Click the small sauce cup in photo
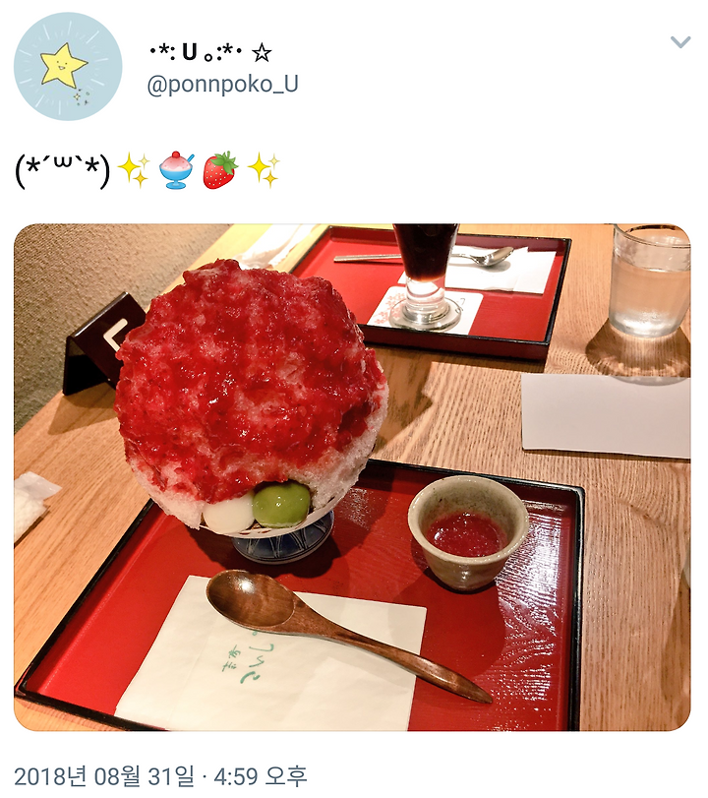 (468, 532)
